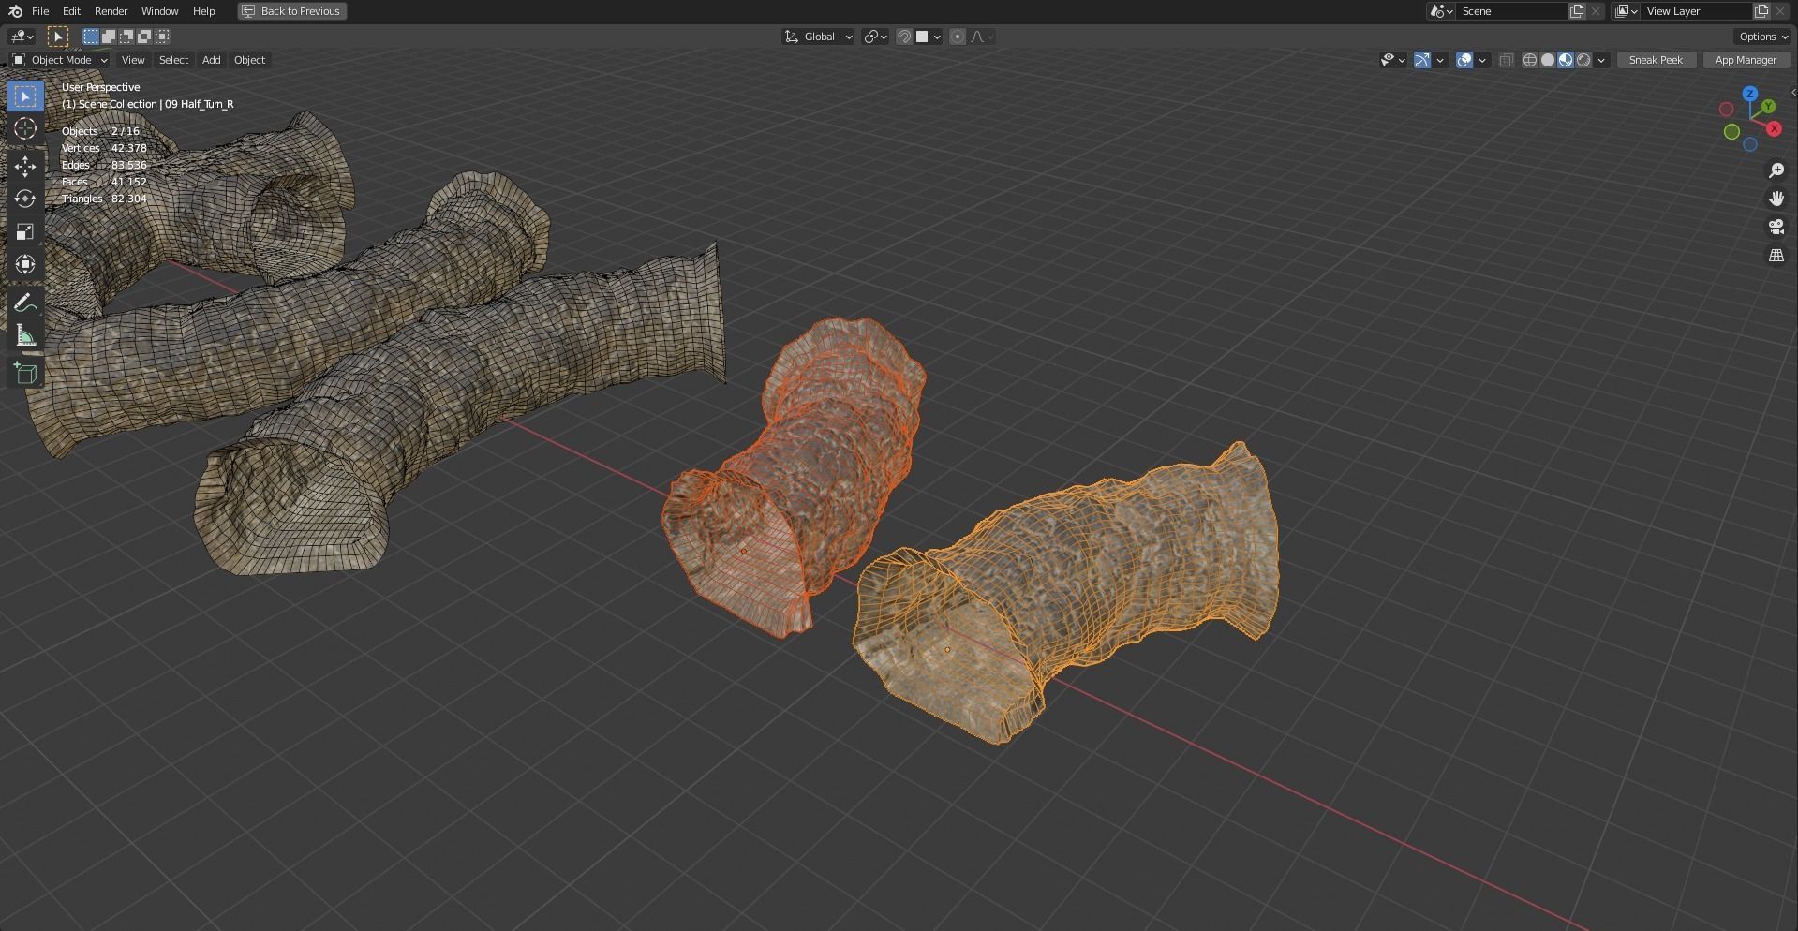Click the negative Z axis circle on gizmo
The height and width of the screenshot is (931, 1798).
click(x=1750, y=144)
